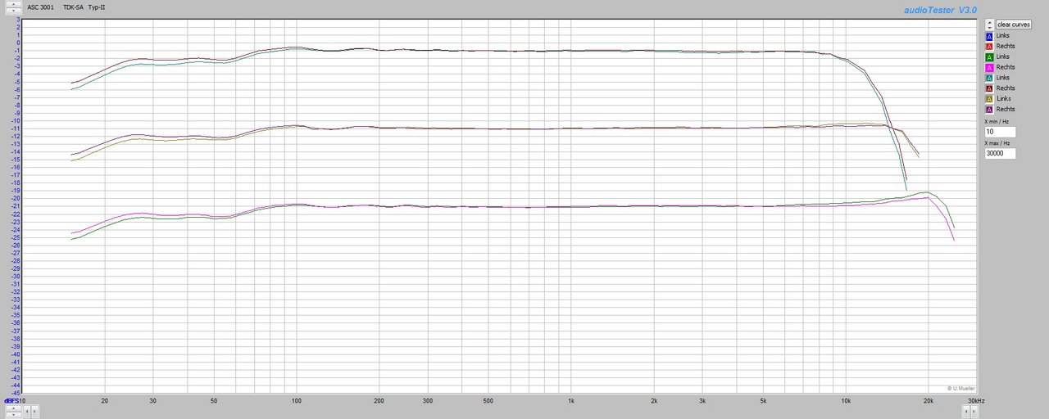Toggle the teal Links curve marker
The image size is (1049, 419).
(x=989, y=79)
